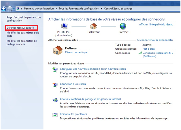181x130 pixels.
Task: Click the Back navigation arrow button
Action: click(x=3, y=9)
